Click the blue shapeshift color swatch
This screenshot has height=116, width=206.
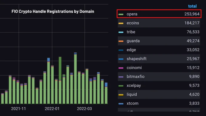(121, 59)
